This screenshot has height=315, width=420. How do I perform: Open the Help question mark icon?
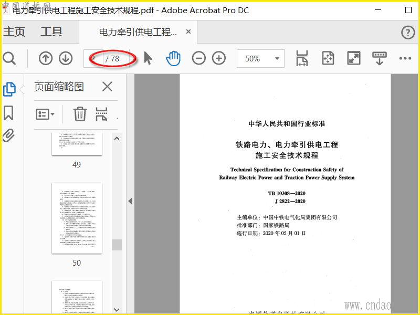[408, 33]
